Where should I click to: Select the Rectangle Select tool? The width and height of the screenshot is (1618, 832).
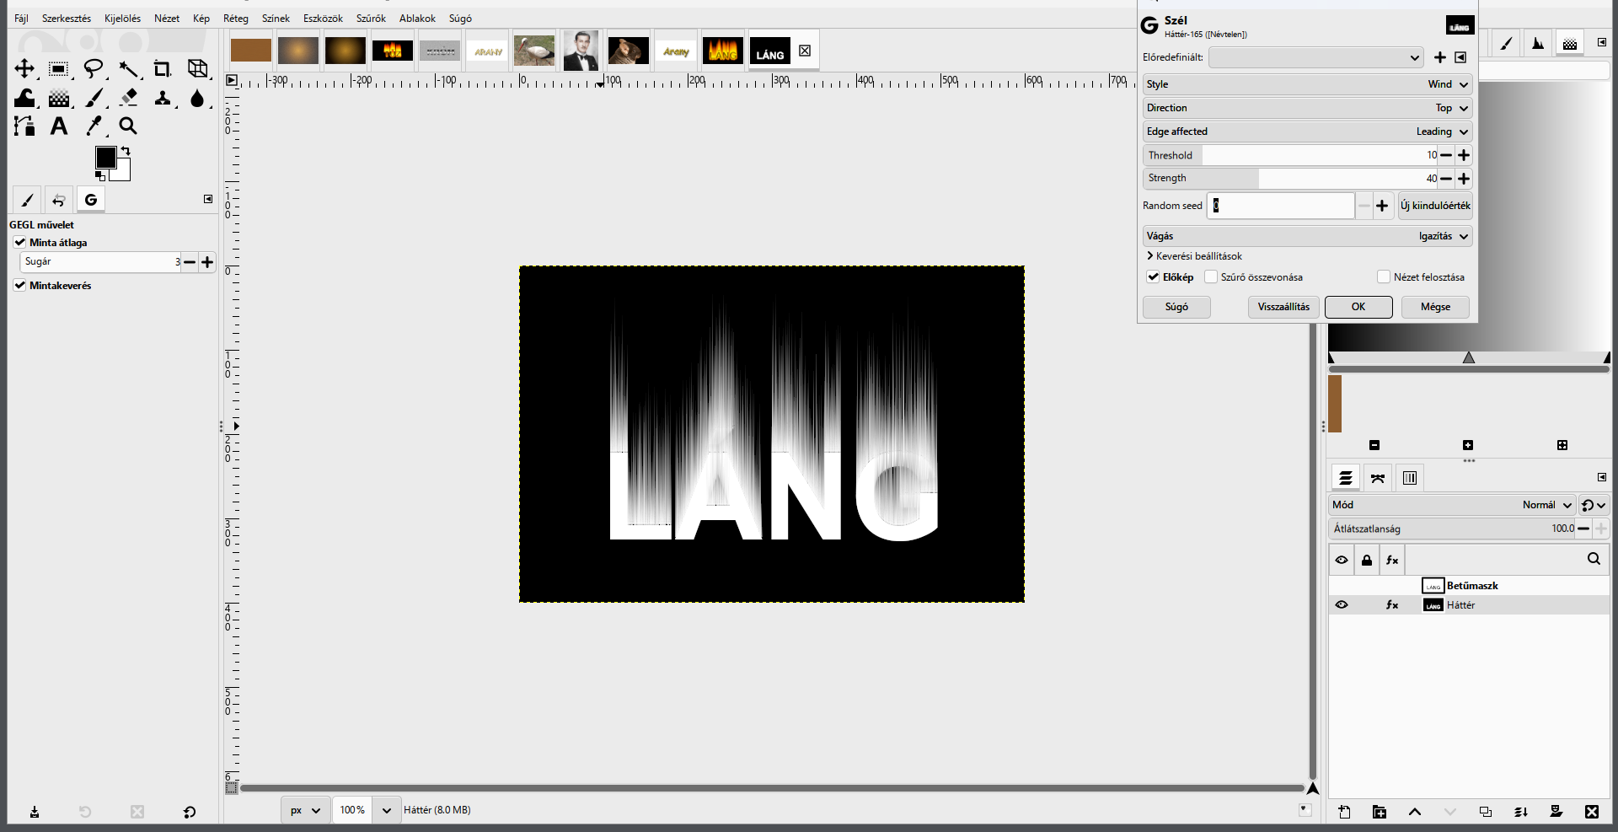[x=58, y=68]
